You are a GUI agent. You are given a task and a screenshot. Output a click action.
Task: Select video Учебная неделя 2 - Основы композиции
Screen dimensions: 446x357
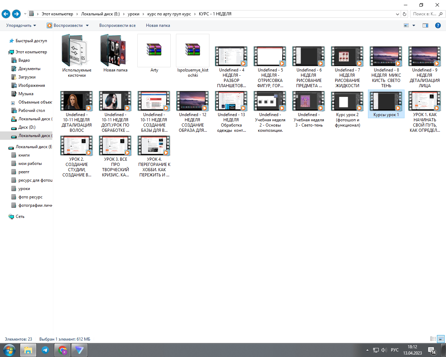tap(270, 112)
